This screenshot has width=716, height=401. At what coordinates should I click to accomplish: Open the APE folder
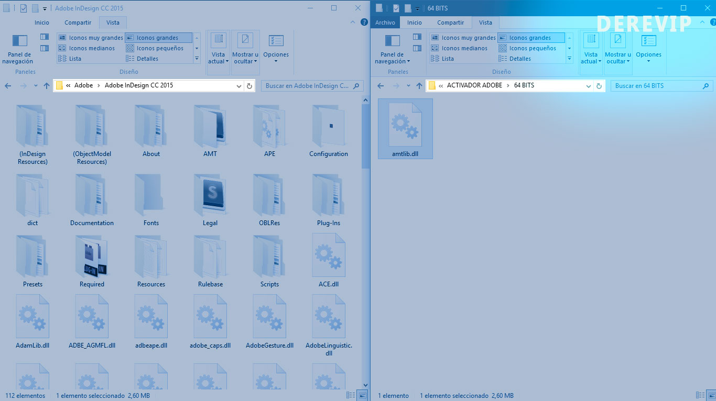269,131
